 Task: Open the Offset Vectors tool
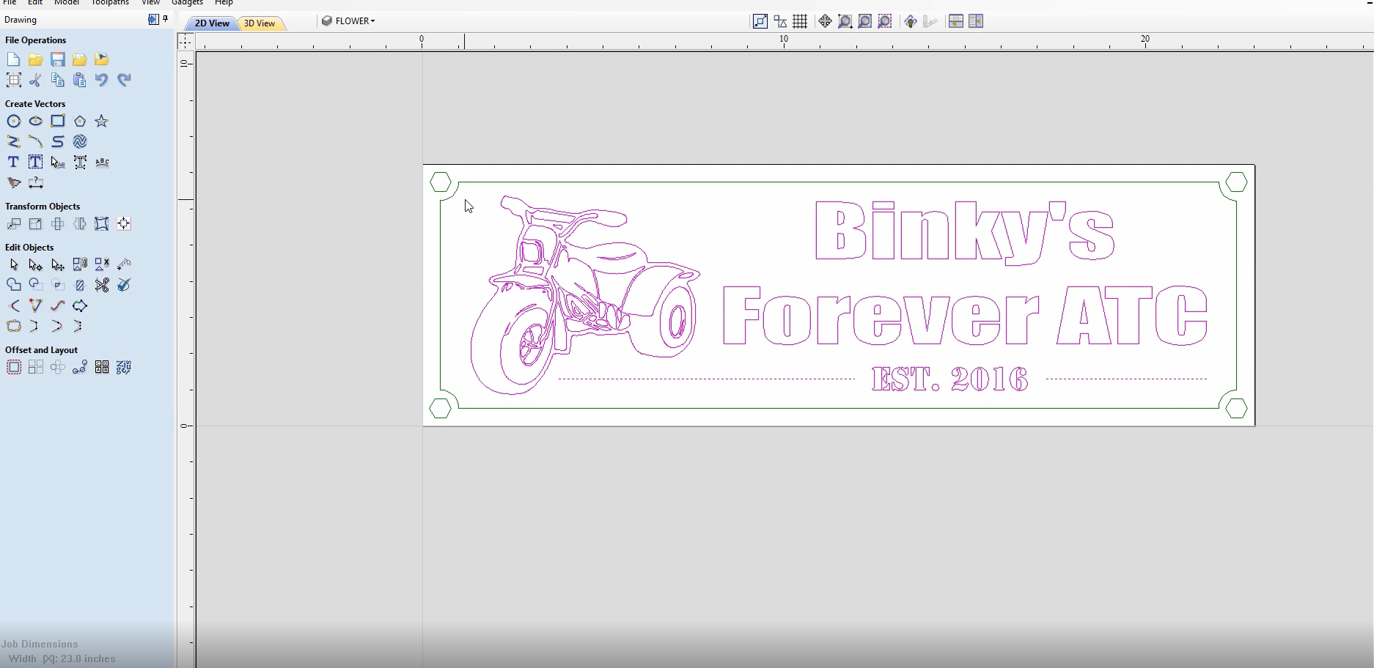[x=13, y=367]
